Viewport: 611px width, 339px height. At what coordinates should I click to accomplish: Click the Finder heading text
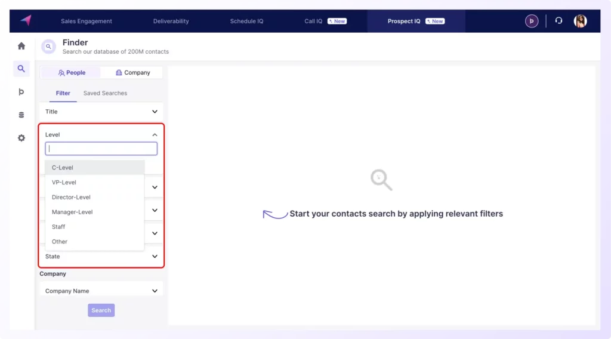[75, 42]
